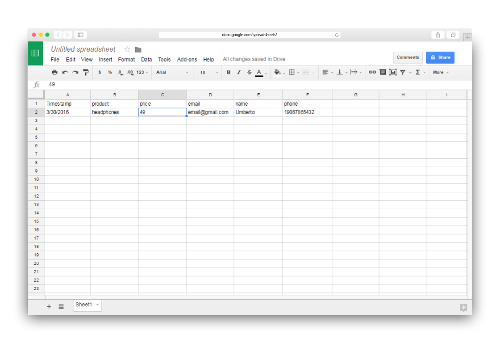Insert chart icon in toolbar
This screenshot has height=342, width=500.
393,72
